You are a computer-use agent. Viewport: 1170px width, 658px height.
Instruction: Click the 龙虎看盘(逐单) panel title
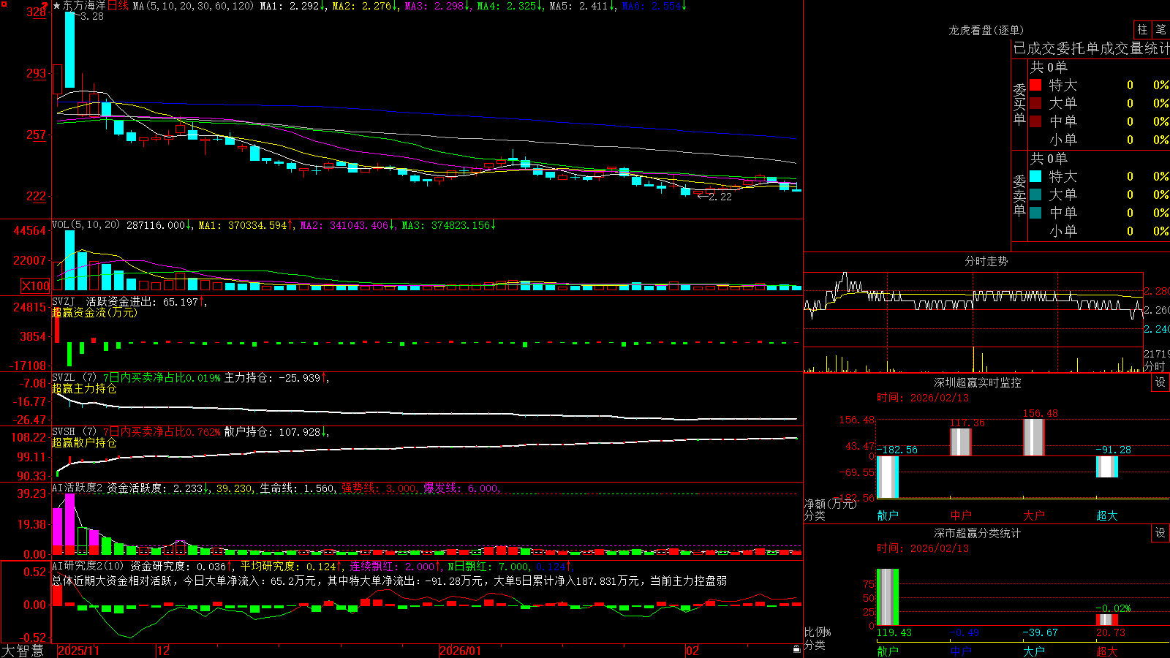click(x=986, y=30)
